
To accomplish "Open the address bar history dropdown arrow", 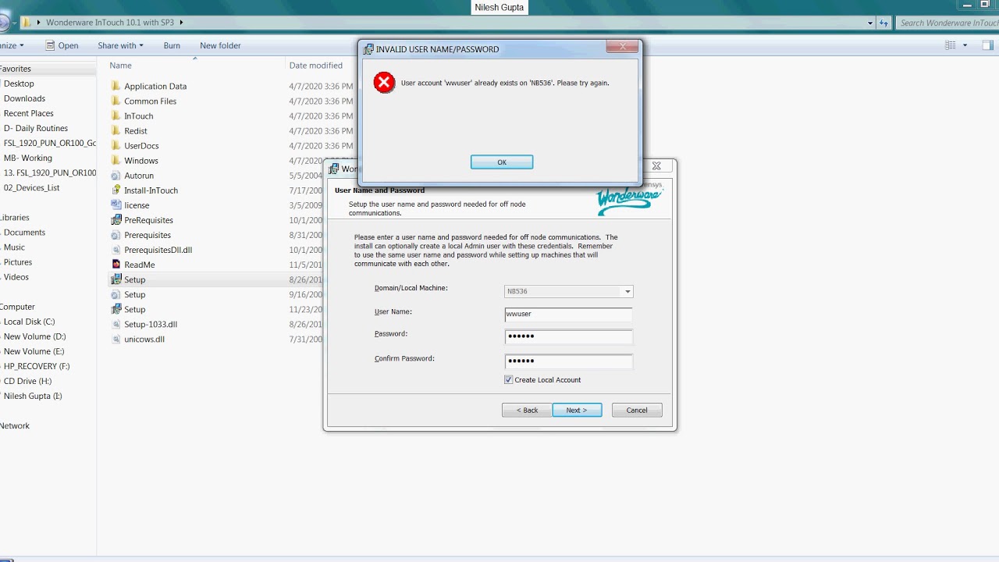I will coord(870,23).
